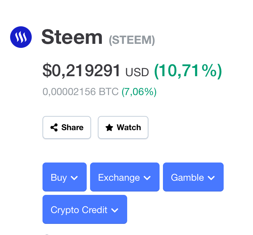Open the Buy dropdown menu

(x=64, y=177)
